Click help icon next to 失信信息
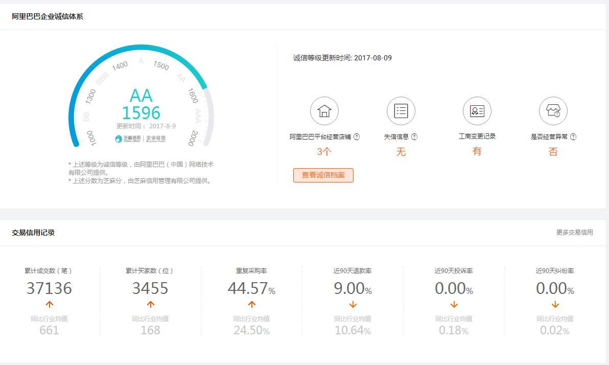609x365 pixels. click(414, 137)
